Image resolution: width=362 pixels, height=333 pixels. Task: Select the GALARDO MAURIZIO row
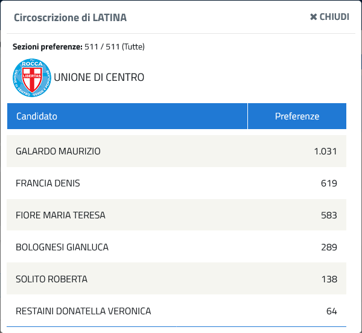[x=176, y=151]
